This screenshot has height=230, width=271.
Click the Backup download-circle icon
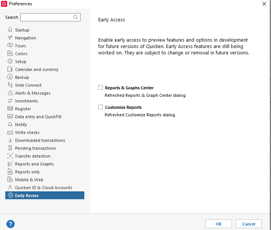click(10, 77)
